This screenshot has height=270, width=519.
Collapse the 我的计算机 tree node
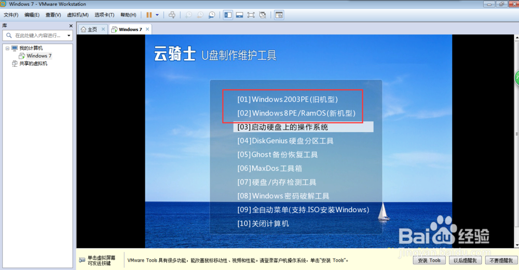7,48
